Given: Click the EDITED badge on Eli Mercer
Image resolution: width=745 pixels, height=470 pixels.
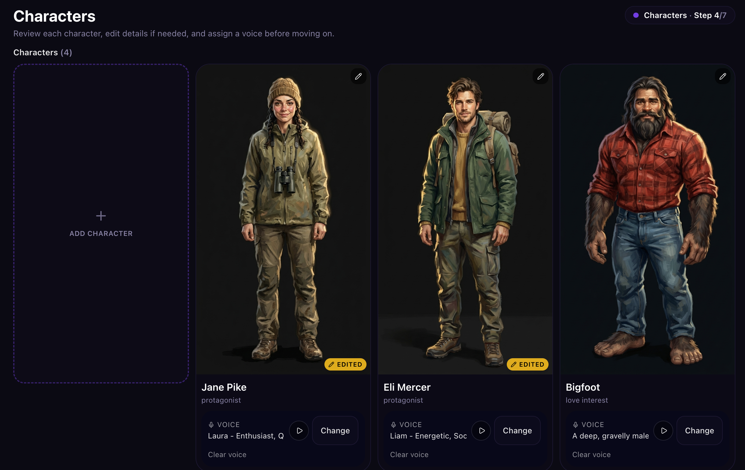Looking at the screenshot, I should [x=528, y=365].
